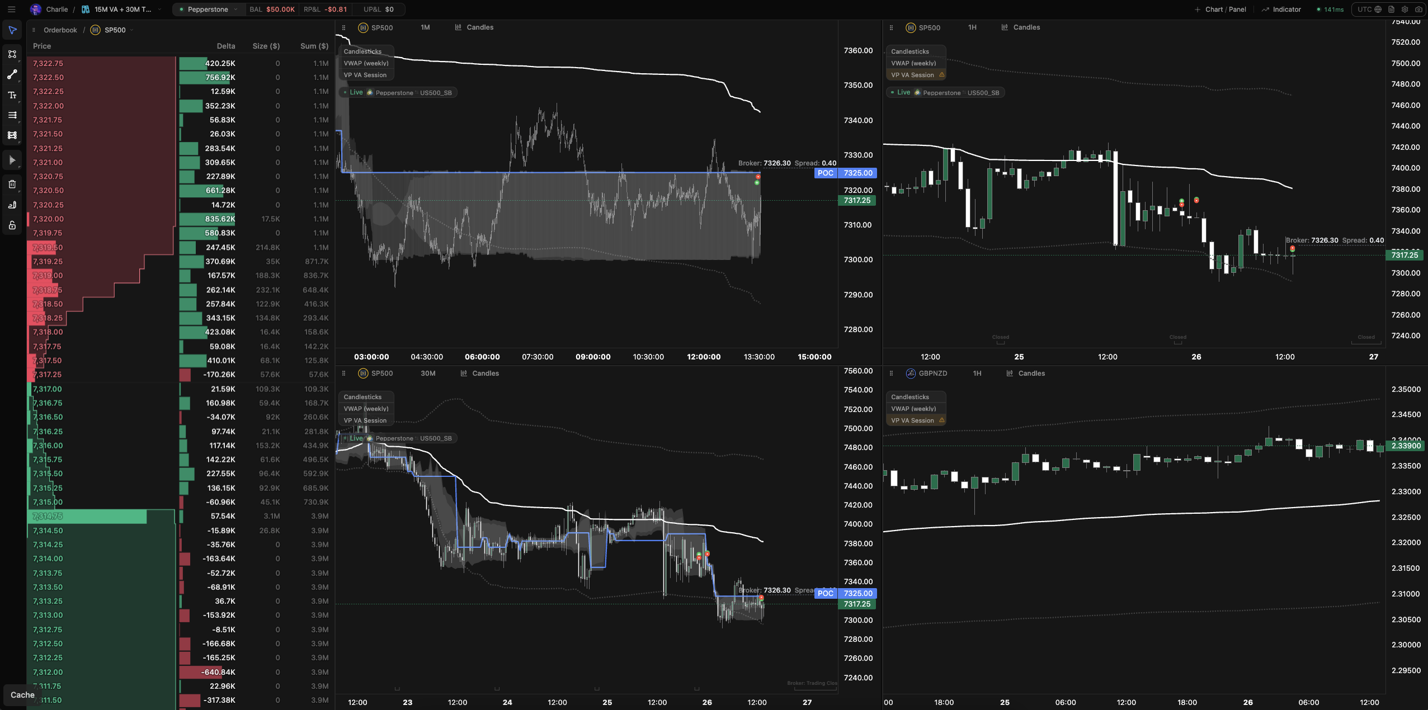The width and height of the screenshot is (1428, 710).
Task: Click the Delta column header
Action: point(226,46)
